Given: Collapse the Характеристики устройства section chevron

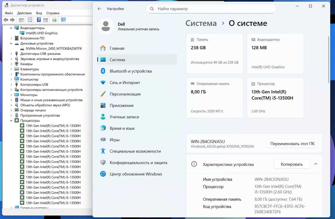Looking at the screenshot, I should 316,164.
